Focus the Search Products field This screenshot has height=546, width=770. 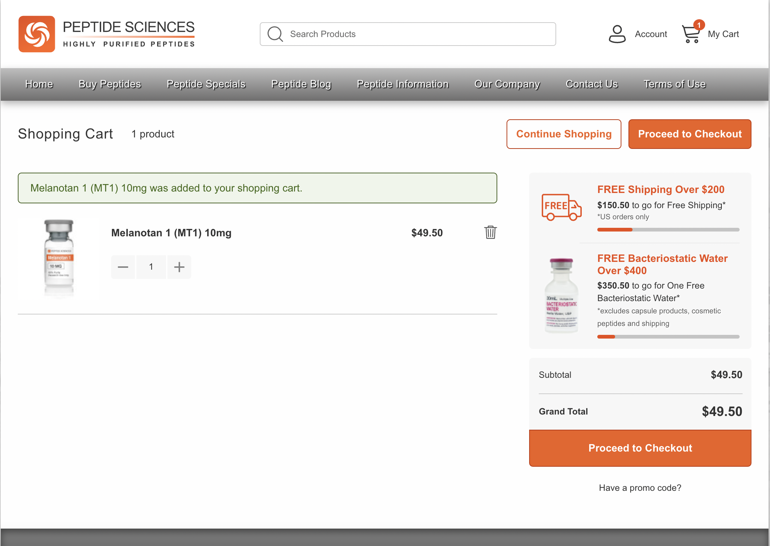click(408, 34)
